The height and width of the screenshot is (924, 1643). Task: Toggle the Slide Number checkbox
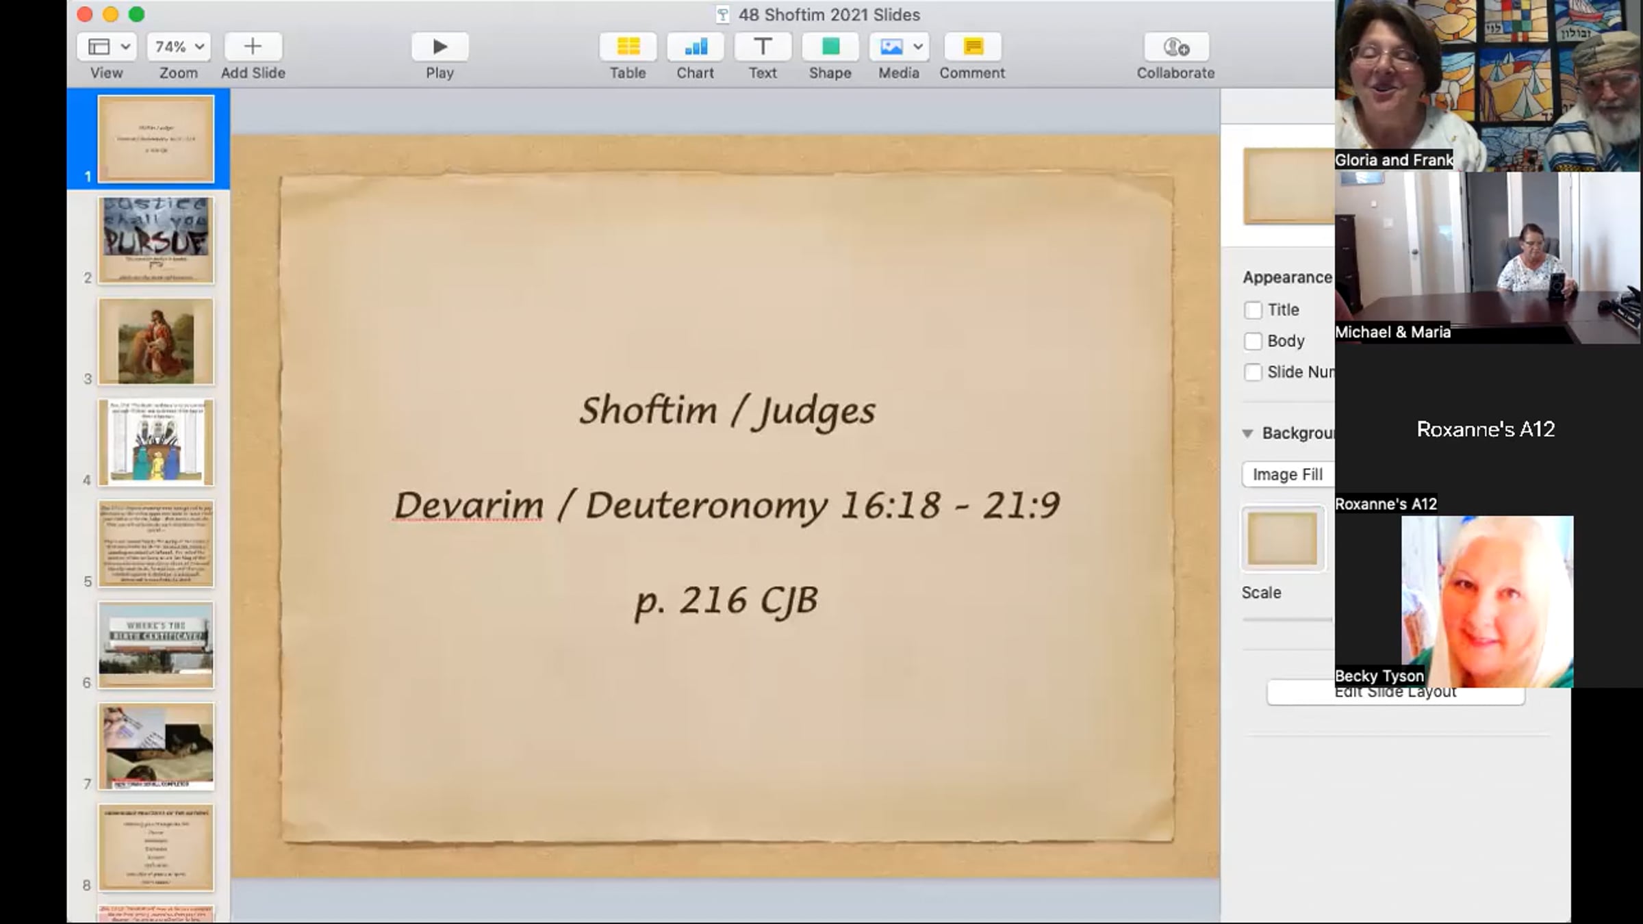tap(1253, 372)
